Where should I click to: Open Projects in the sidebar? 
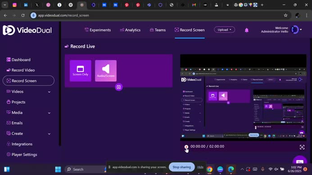[x=16, y=102]
